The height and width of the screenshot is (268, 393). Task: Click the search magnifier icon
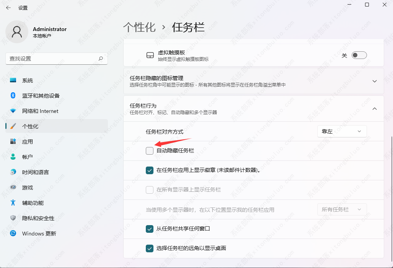(x=101, y=59)
